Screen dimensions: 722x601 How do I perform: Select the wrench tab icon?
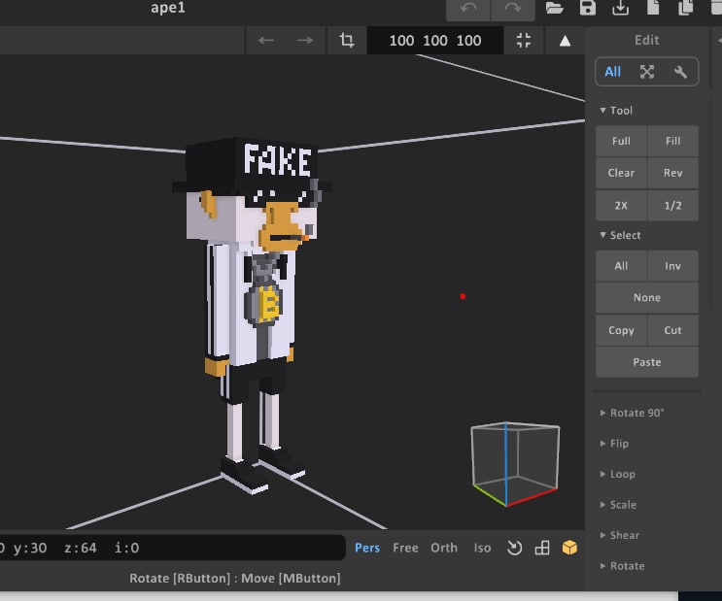[x=680, y=72]
